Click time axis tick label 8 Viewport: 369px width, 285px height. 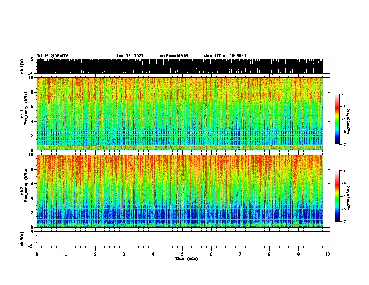click(x=269, y=254)
